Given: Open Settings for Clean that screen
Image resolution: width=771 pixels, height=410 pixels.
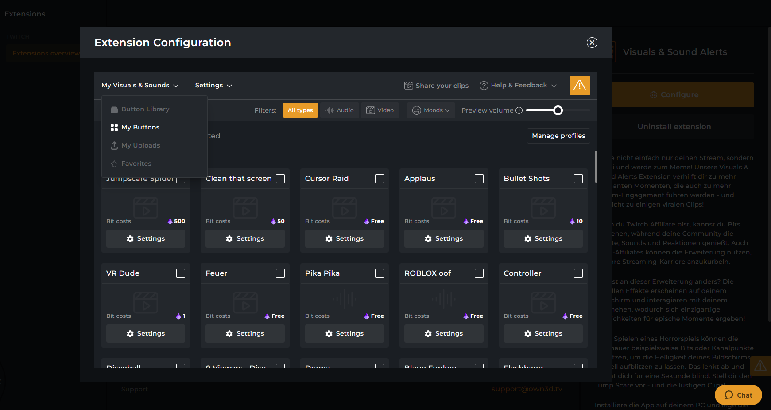Looking at the screenshot, I should [x=245, y=239].
